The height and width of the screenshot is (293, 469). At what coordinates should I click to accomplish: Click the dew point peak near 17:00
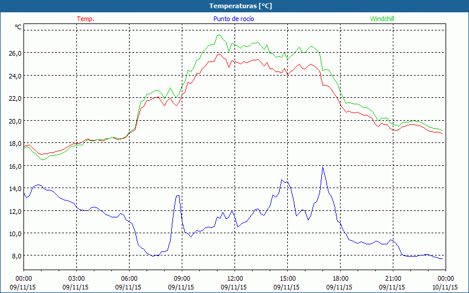click(323, 167)
